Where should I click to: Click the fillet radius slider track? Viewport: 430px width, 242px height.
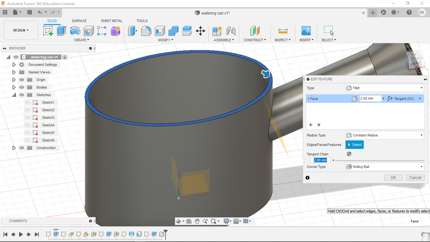(x=380, y=160)
